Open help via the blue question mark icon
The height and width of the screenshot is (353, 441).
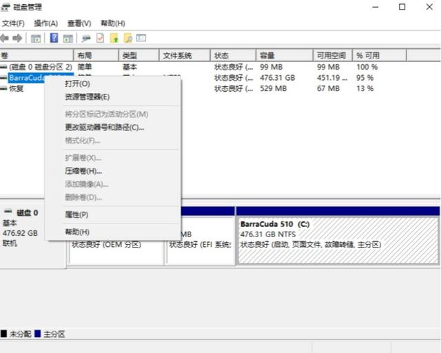pyautogui.click(x=54, y=38)
